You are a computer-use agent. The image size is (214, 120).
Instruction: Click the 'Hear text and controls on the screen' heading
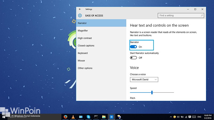pos(159,25)
